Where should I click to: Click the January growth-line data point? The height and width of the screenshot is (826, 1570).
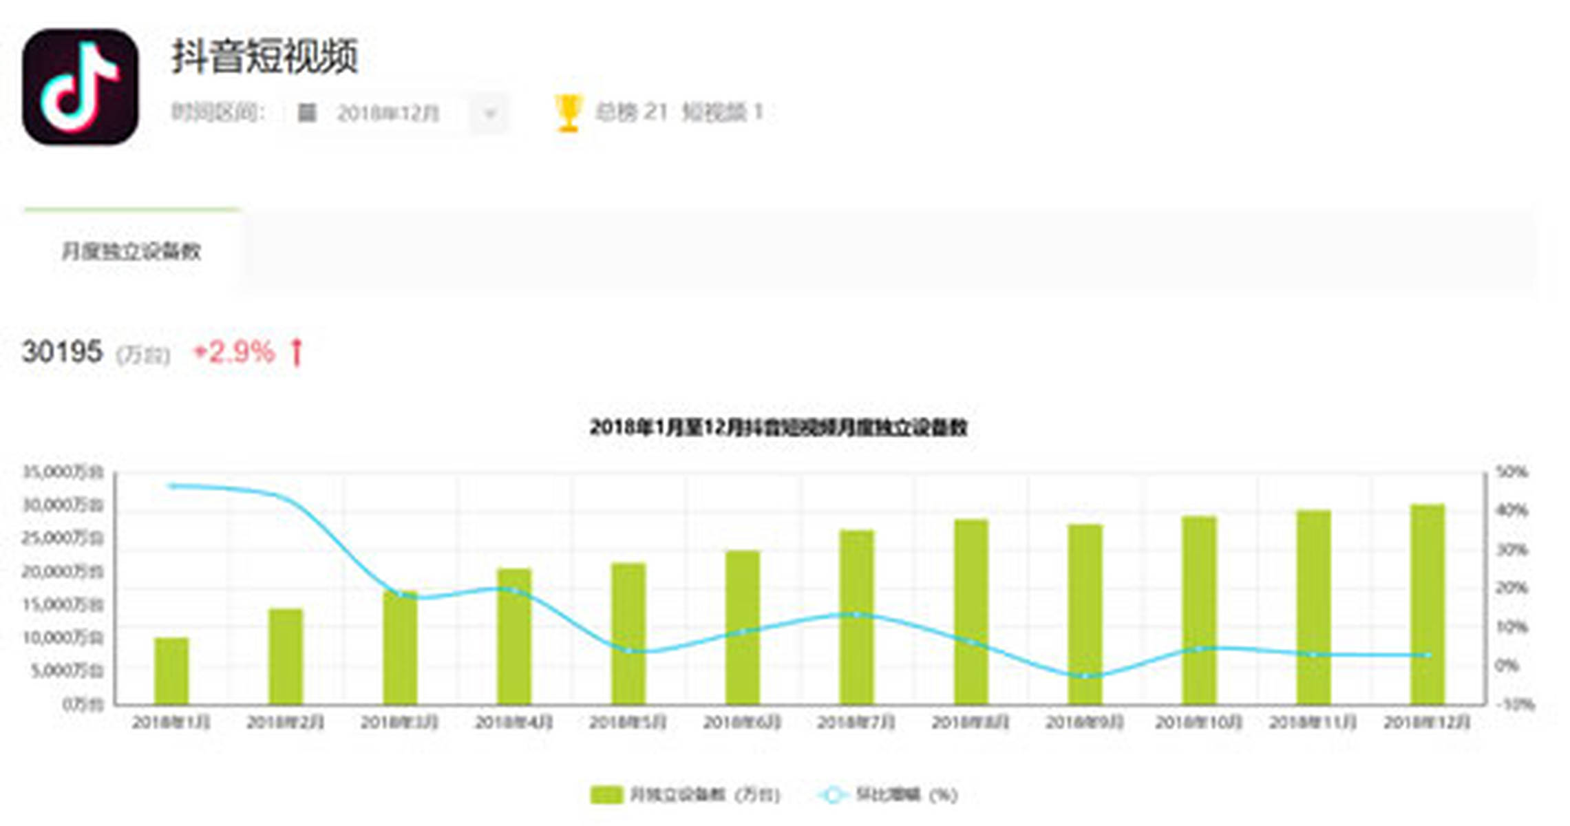[x=171, y=486]
